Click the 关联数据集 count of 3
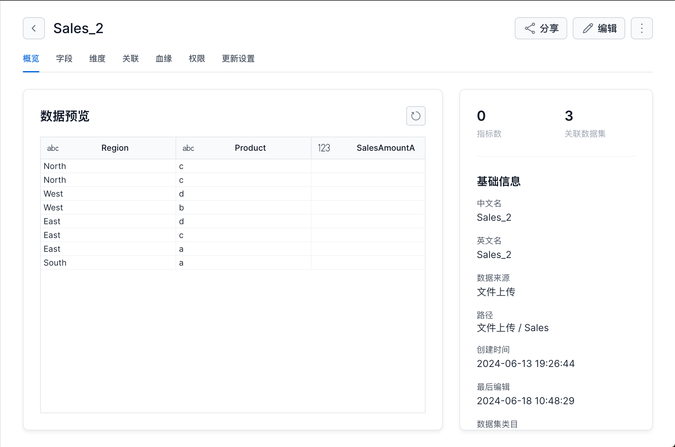The height and width of the screenshot is (447, 675). [569, 116]
